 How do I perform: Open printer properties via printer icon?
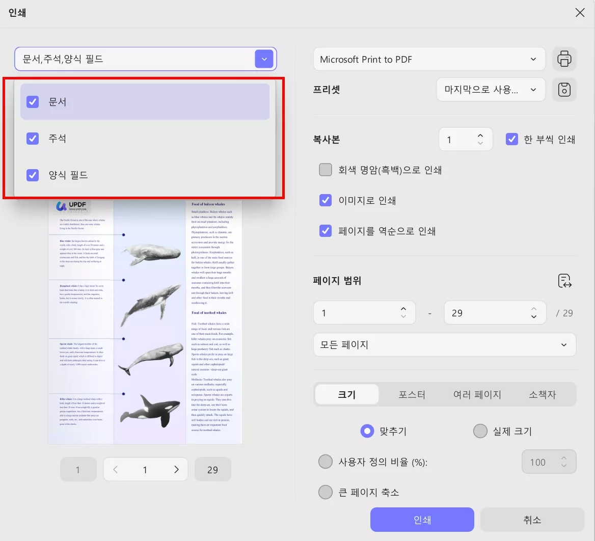(x=564, y=59)
